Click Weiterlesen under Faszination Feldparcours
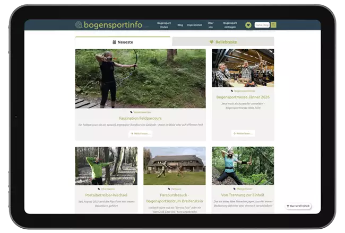This screenshot has width=345, height=233. pos(140,133)
